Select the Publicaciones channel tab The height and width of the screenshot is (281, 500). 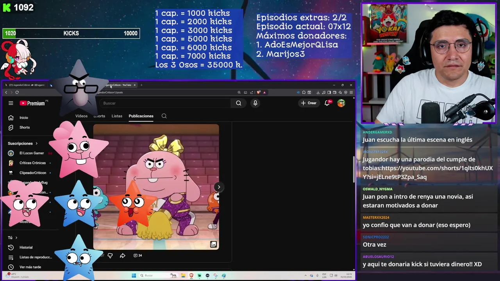tap(141, 116)
